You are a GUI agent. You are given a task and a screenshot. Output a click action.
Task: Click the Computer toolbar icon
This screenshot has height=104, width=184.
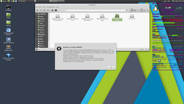click(x=56, y=10)
